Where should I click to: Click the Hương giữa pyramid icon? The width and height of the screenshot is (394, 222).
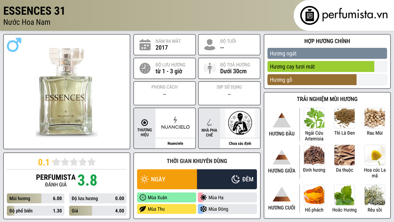point(282,157)
